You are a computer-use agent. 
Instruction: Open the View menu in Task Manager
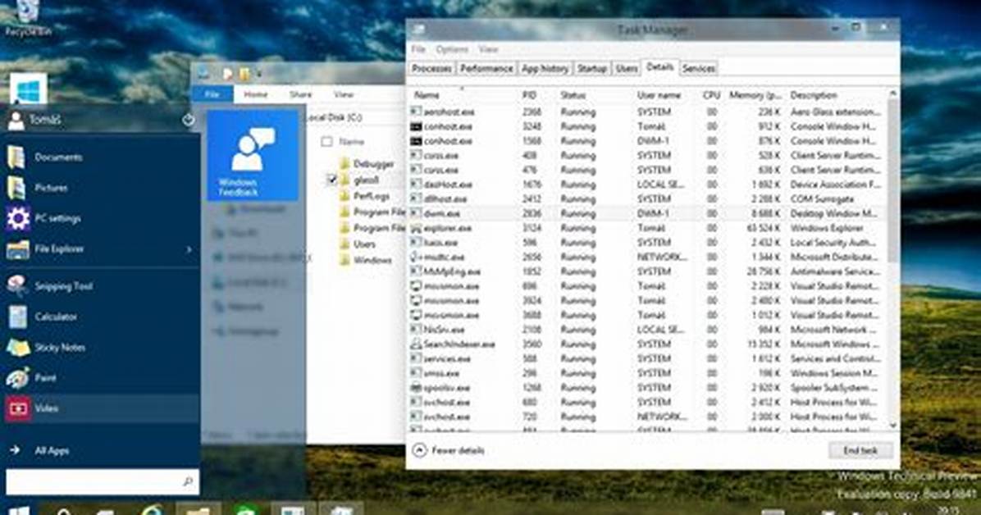(x=488, y=49)
